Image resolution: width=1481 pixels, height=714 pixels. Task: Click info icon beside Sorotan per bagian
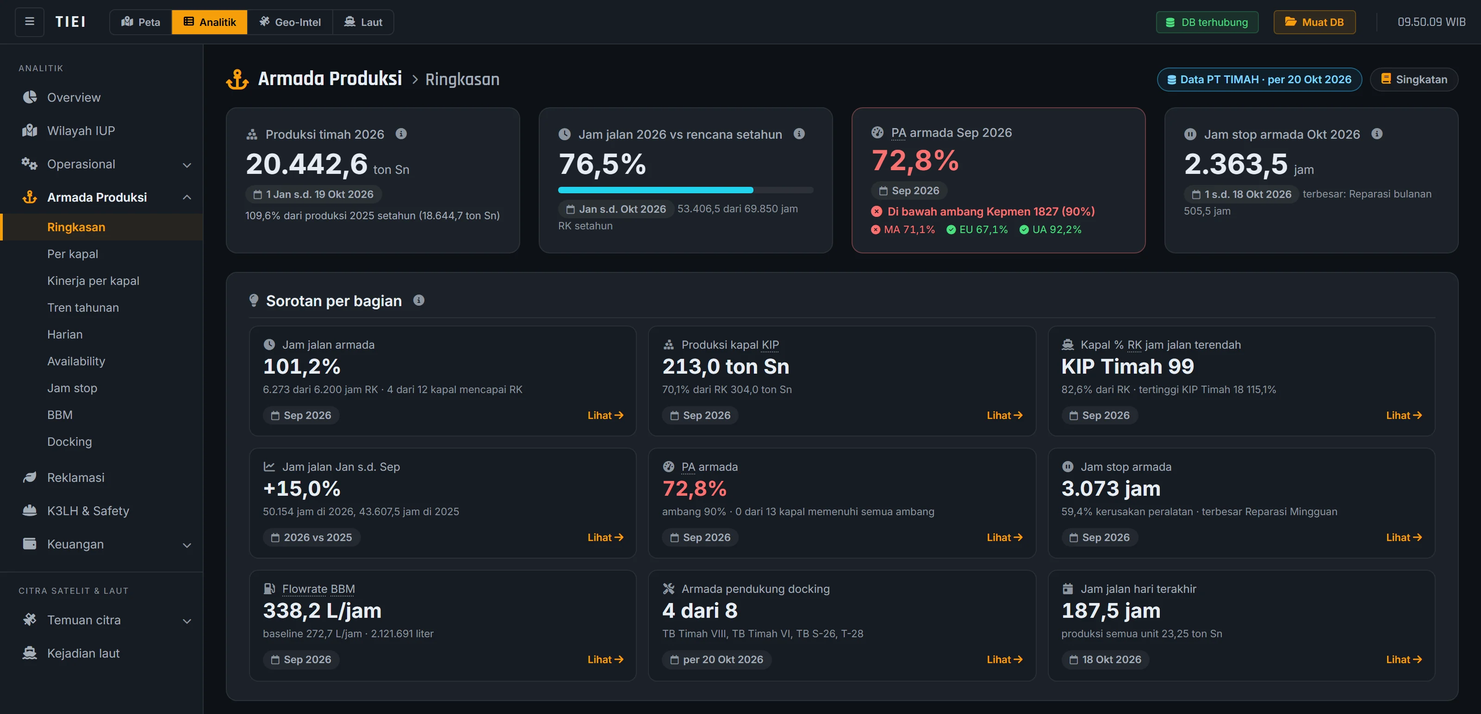click(x=419, y=301)
